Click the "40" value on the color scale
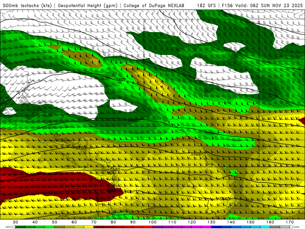This screenshot has height=229, width=305. coord(35,222)
